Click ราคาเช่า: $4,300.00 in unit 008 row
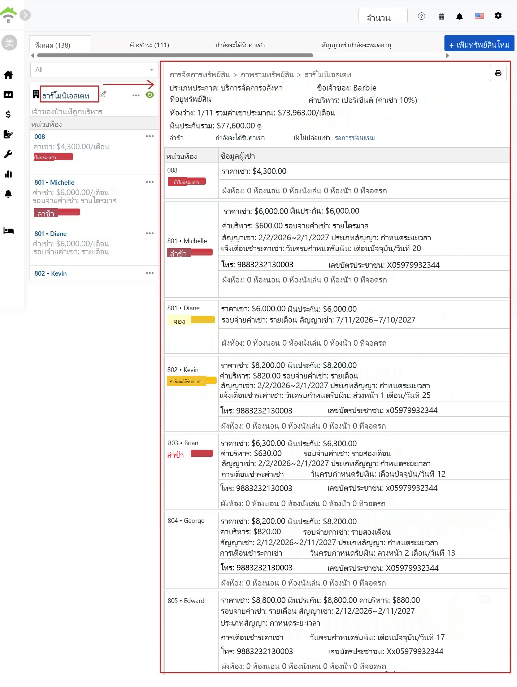The image size is (517, 687). (254, 171)
